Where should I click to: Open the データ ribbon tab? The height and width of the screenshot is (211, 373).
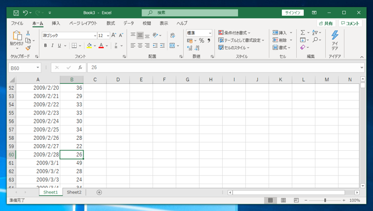[x=129, y=23]
